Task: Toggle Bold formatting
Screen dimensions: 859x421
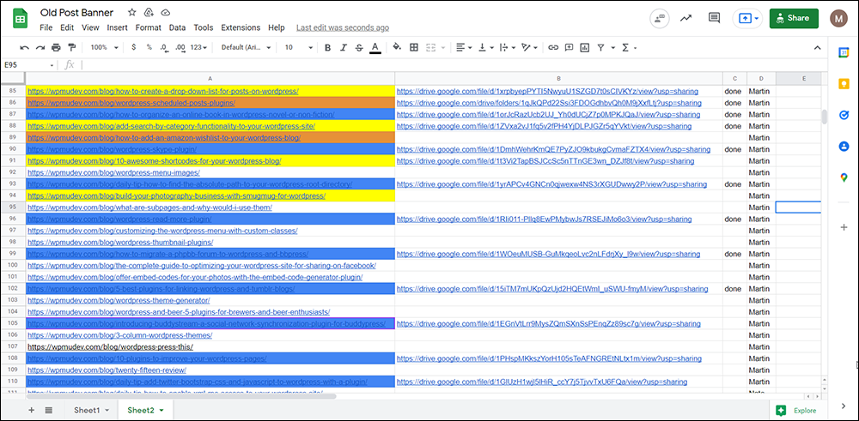Action: pyautogui.click(x=327, y=47)
